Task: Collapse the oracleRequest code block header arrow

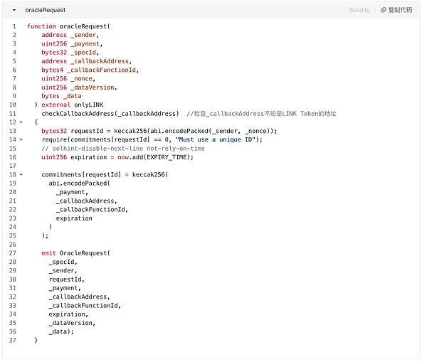Action: [x=14, y=10]
